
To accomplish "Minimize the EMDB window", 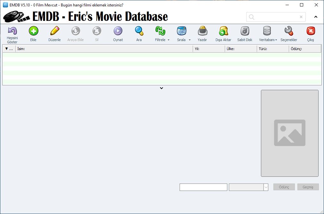I will 287,5.
